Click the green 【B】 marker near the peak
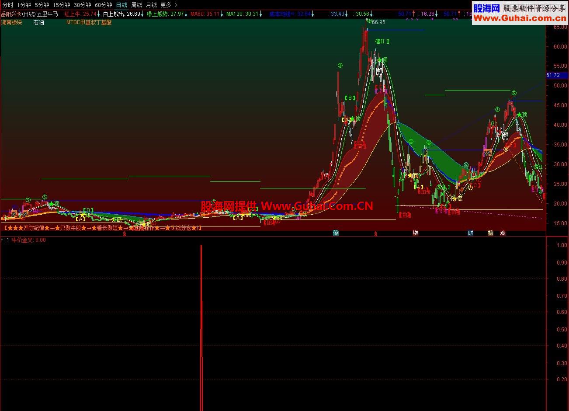This screenshot has height=411, width=569. (350, 98)
